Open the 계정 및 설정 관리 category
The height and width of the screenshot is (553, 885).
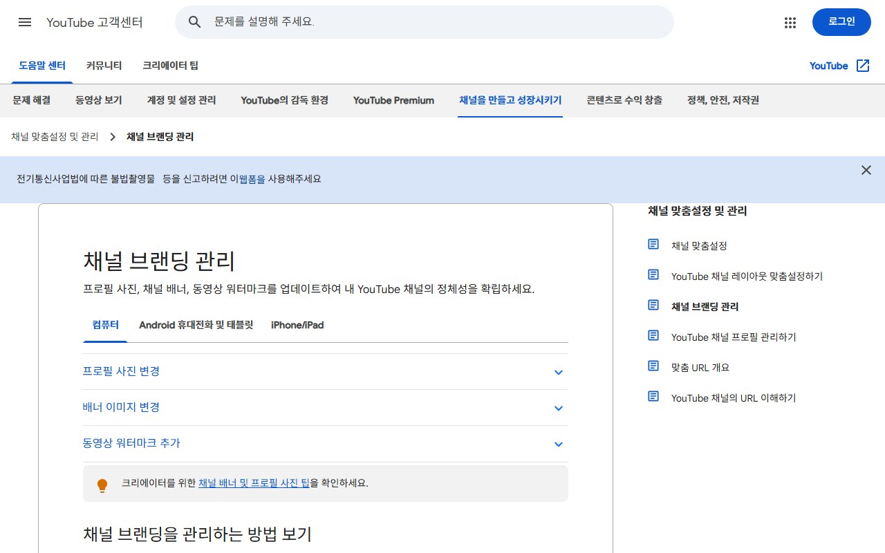(182, 100)
